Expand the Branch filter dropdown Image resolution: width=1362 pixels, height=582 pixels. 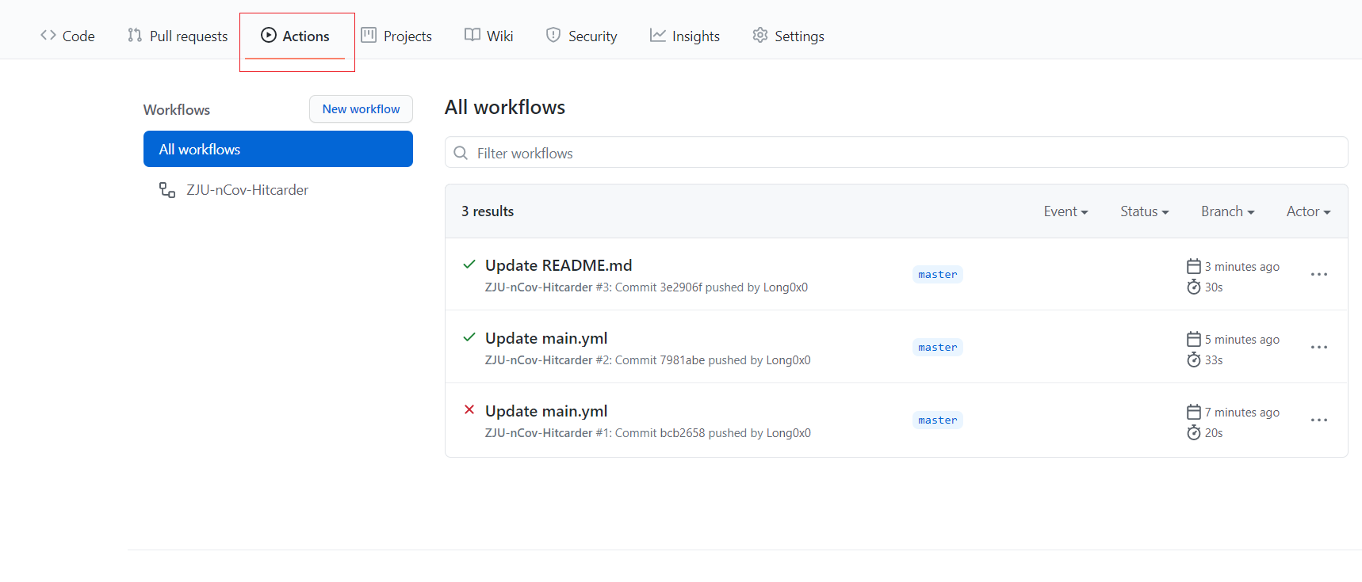tap(1227, 211)
